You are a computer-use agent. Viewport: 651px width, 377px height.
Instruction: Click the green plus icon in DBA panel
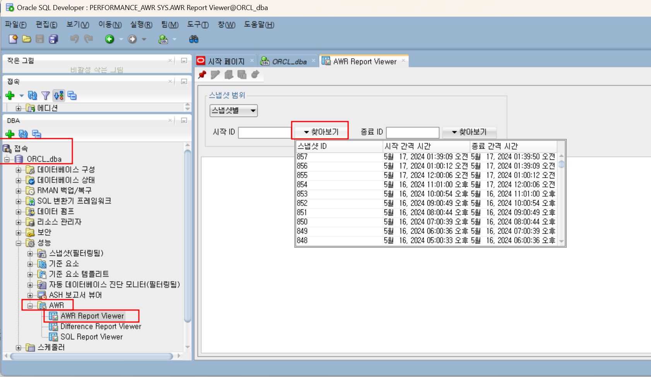click(10, 134)
